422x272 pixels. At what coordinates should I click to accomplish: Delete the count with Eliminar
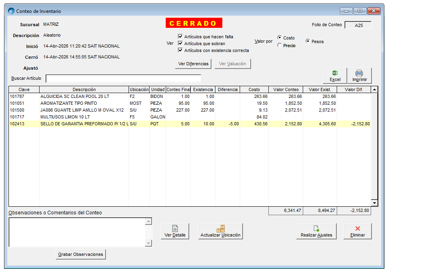point(357,231)
